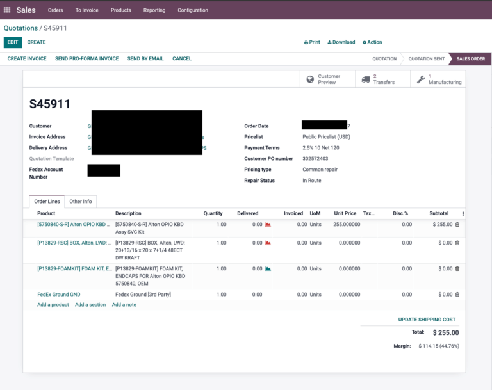Click Add a product link
This screenshot has width=492, height=390.
[x=53, y=305]
